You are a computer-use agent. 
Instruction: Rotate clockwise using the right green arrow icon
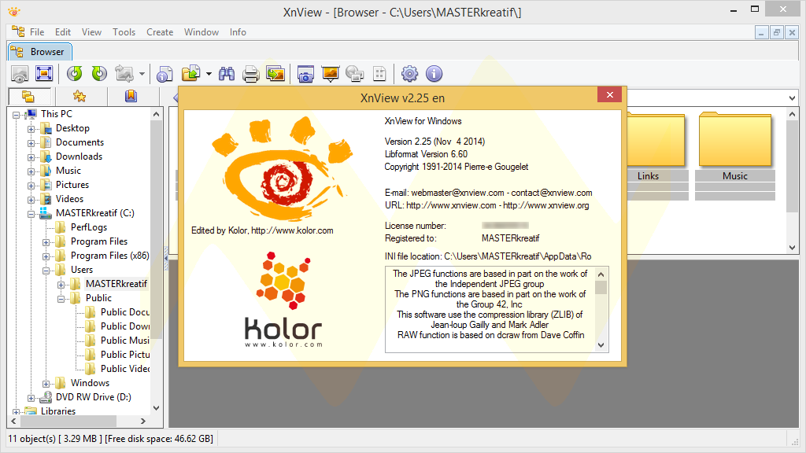point(99,74)
